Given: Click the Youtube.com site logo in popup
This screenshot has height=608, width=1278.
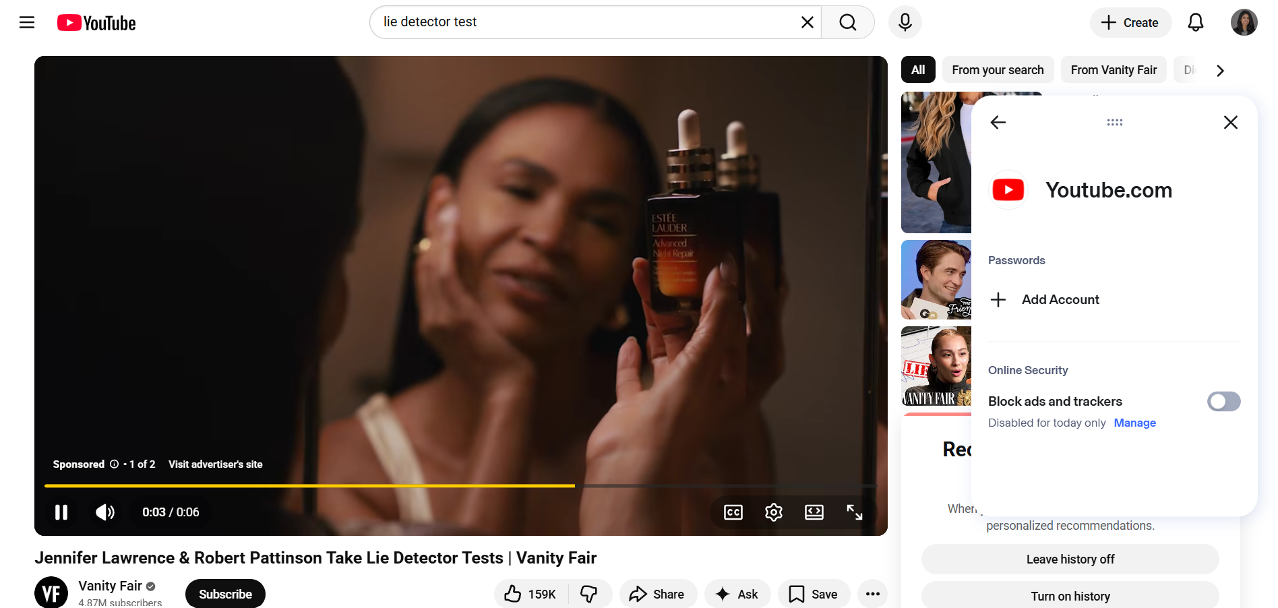Looking at the screenshot, I should 1008,190.
